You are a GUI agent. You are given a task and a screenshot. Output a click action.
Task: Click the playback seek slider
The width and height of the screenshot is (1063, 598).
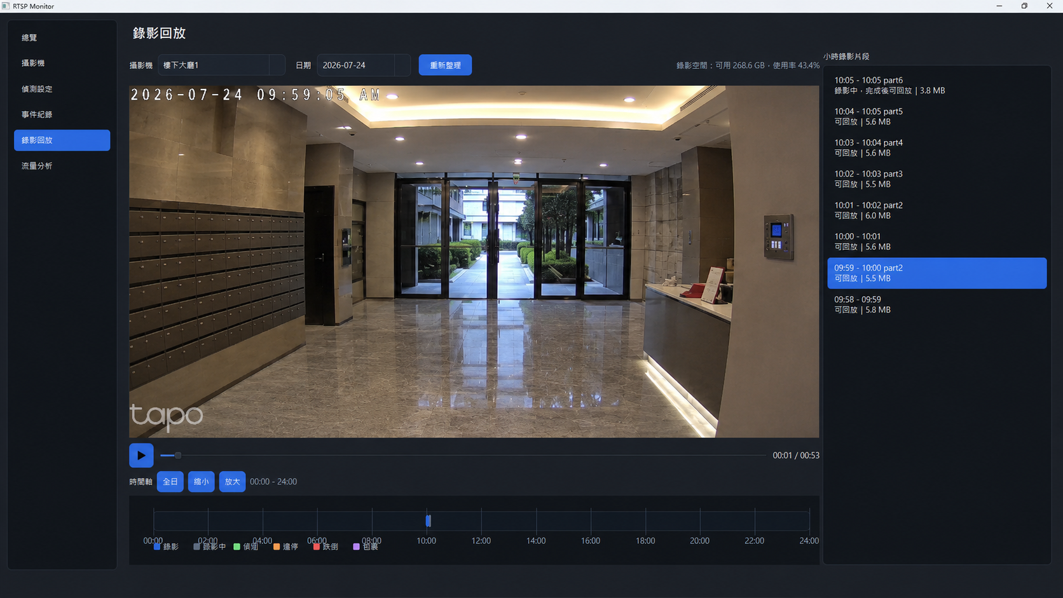(x=463, y=456)
